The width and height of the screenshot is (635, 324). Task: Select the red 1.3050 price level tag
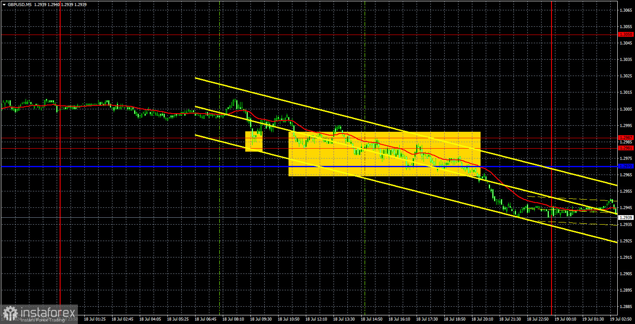pyautogui.click(x=626, y=34)
